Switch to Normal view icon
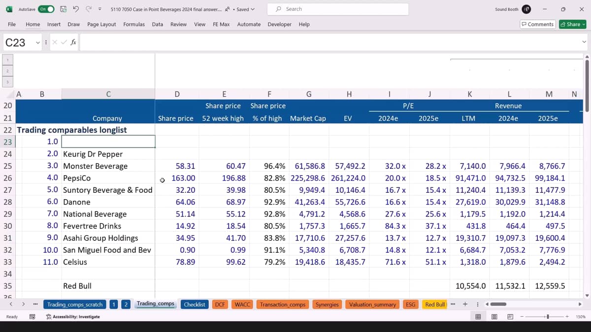 pos(478,317)
